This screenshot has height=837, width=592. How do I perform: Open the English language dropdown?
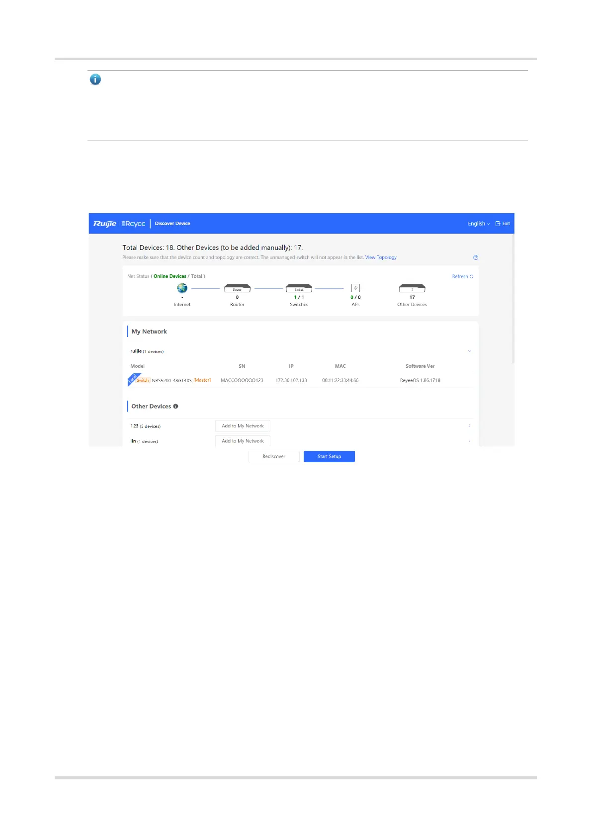[x=479, y=224]
